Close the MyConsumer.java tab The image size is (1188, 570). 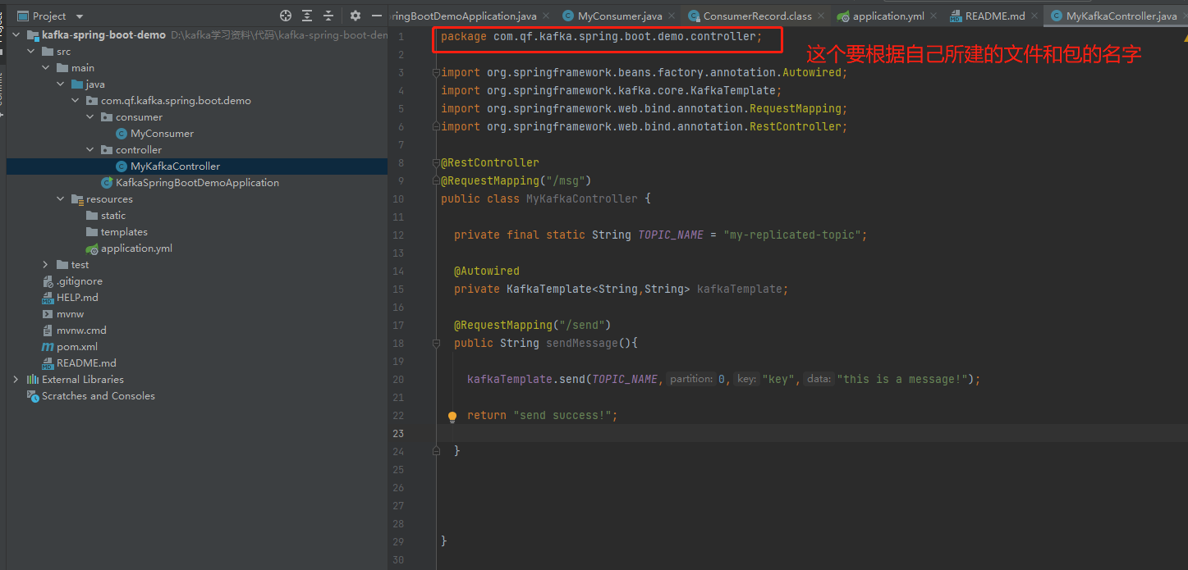[672, 16]
